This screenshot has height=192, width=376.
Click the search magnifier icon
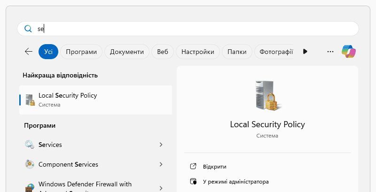click(x=28, y=29)
